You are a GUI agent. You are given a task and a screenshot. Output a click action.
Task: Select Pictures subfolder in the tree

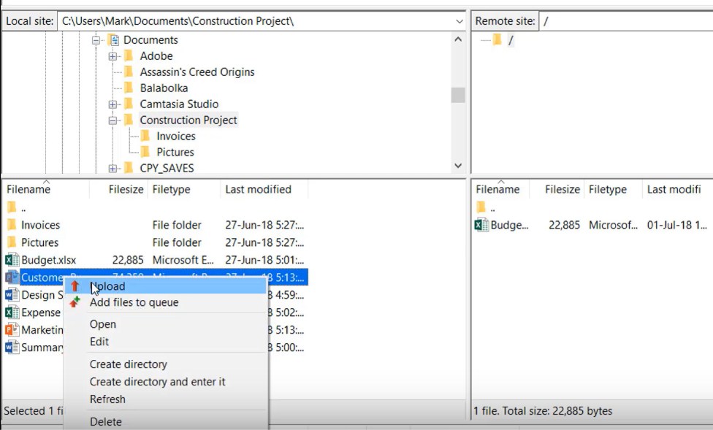pyautogui.click(x=175, y=152)
